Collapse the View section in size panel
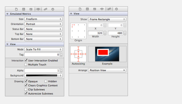 (x=71, y=14)
